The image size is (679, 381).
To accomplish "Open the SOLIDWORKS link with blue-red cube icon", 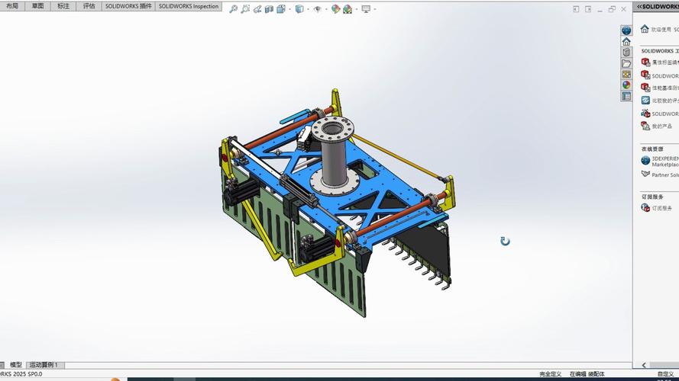I will tap(660, 114).
